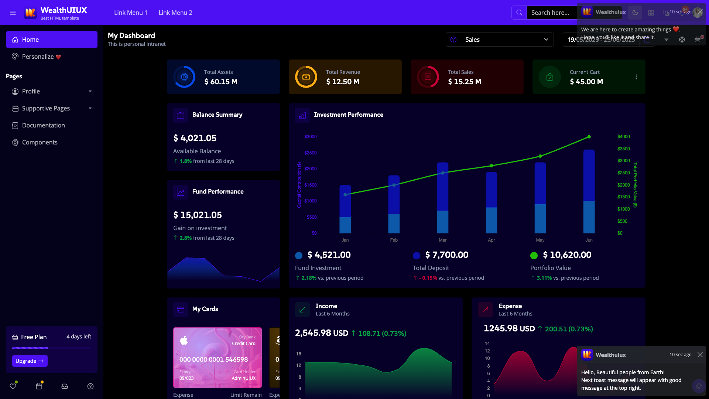The image size is (709, 399).
Task: Click the favorites heart icon in sidebar footer
Action: (x=13, y=386)
